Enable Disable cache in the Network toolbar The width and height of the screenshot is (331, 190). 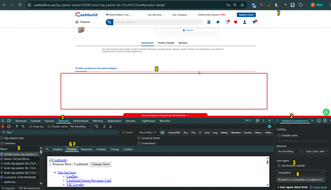[x=49, y=127]
